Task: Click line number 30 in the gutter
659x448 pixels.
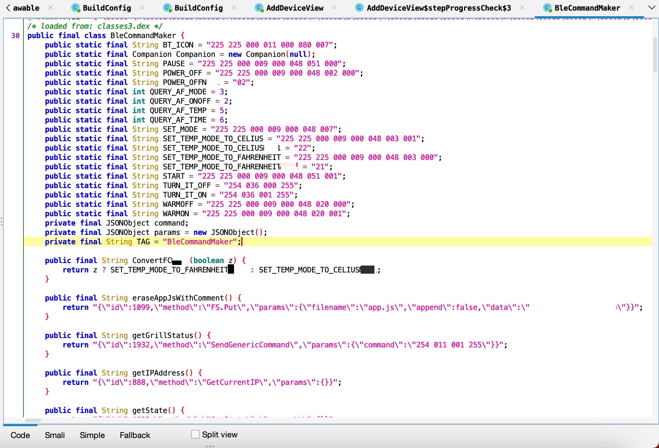Action: point(16,36)
